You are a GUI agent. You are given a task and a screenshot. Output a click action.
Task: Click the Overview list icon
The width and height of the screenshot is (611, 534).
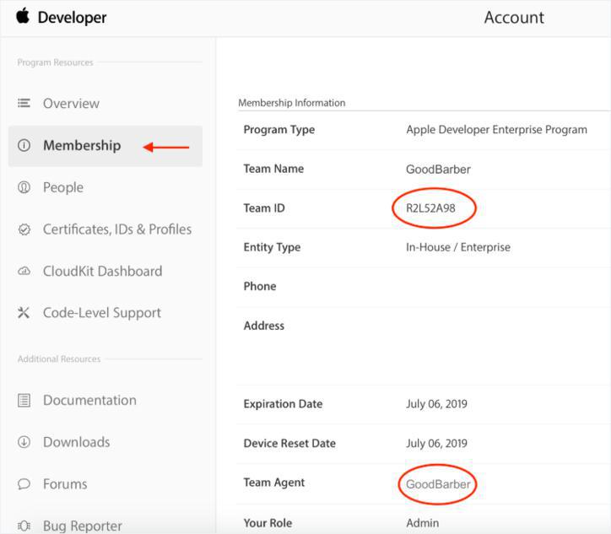tap(24, 103)
